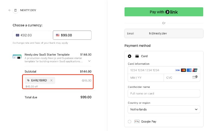Click the back arrow next to NEXTY.DEV
The width and height of the screenshot is (218, 131).
pos(10,10)
